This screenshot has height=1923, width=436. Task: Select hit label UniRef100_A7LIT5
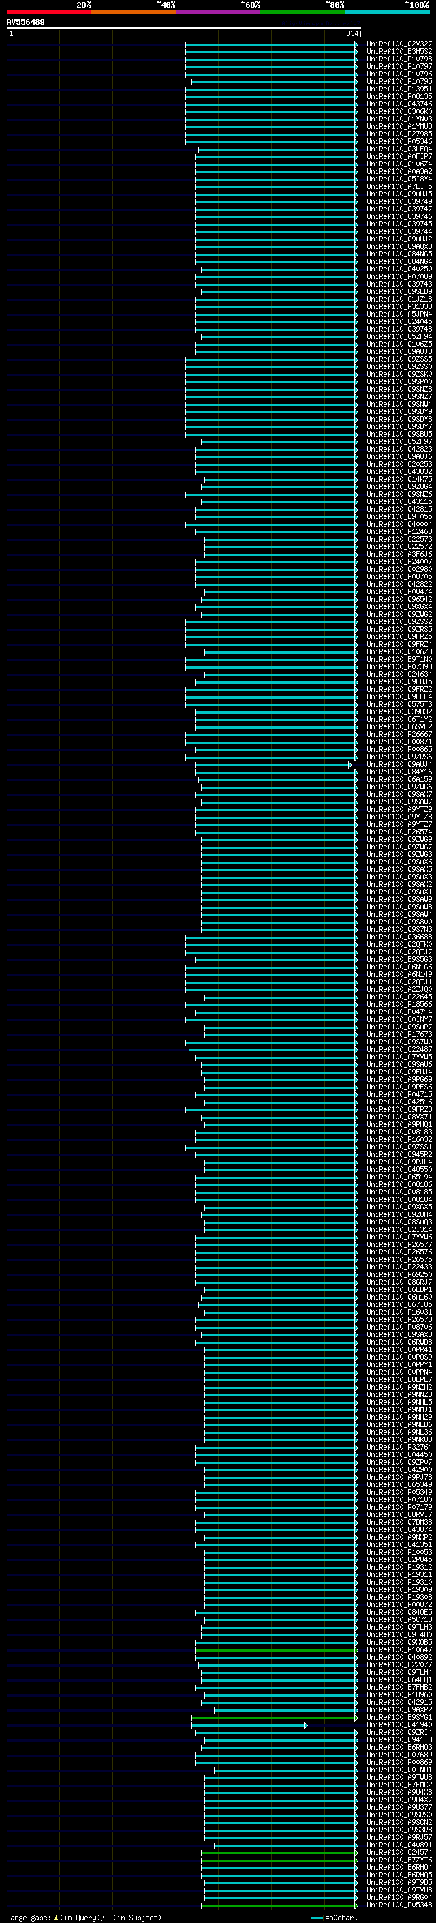coord(399,187)
